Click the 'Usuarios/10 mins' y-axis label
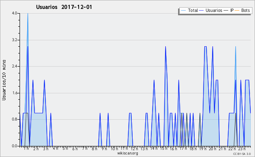This screenshot has height=157, width=255. [x=4, y=80]
